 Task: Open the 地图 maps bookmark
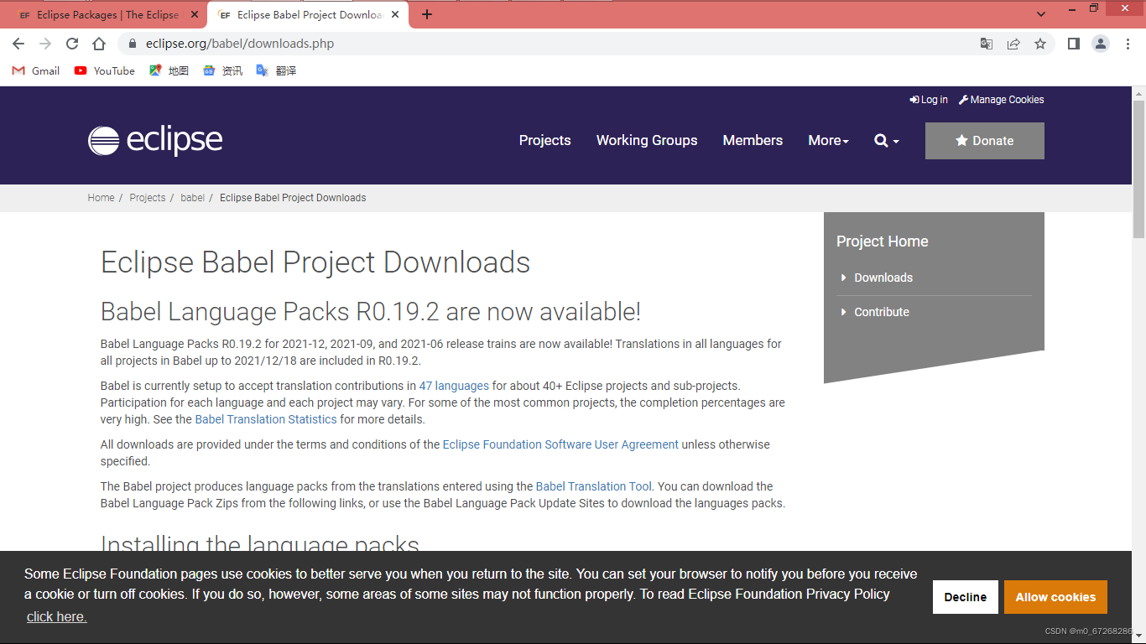pos(169,70)
